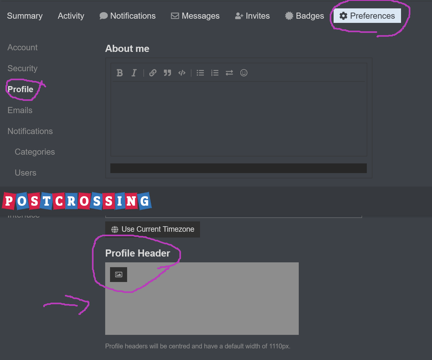
Task: Click the Use Current Timezone button
Action: (x=153, y=229)
